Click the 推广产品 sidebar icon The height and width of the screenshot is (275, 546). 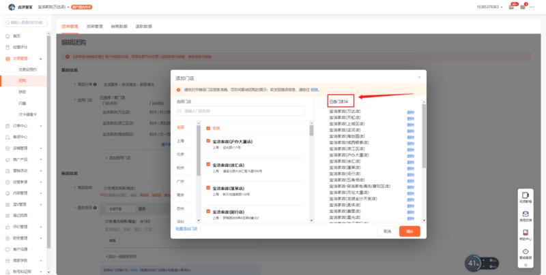[x=8, y=160]
